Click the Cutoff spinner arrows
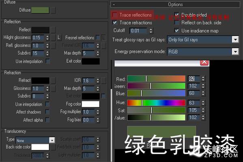Screen dimensions: 243x162 (x=151, y=31)
